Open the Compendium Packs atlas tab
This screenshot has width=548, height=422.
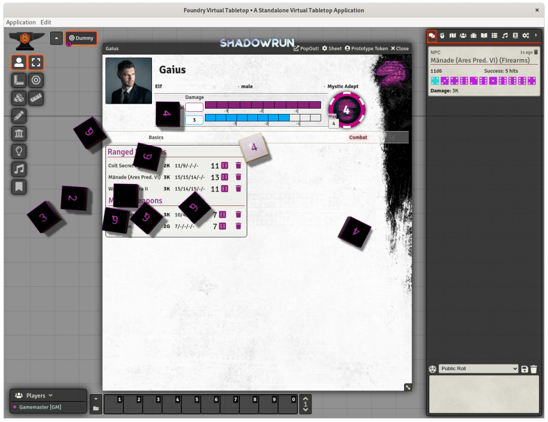point(515,36)
